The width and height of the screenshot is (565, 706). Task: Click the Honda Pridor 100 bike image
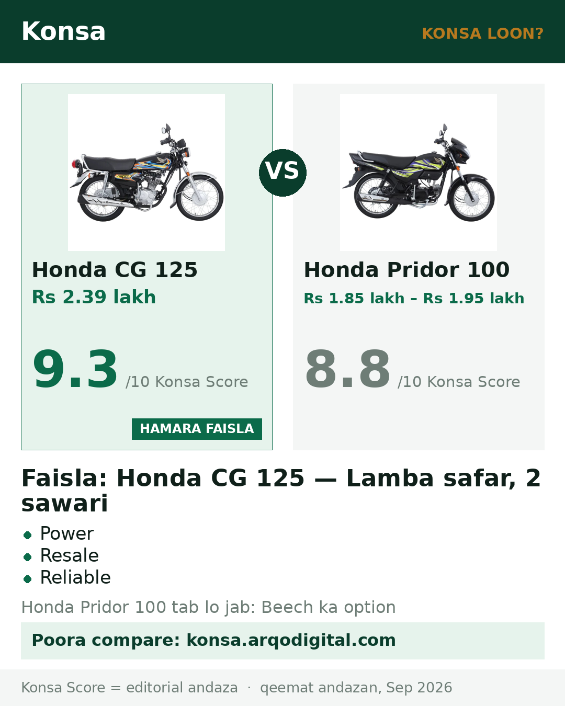pos(419,173)
